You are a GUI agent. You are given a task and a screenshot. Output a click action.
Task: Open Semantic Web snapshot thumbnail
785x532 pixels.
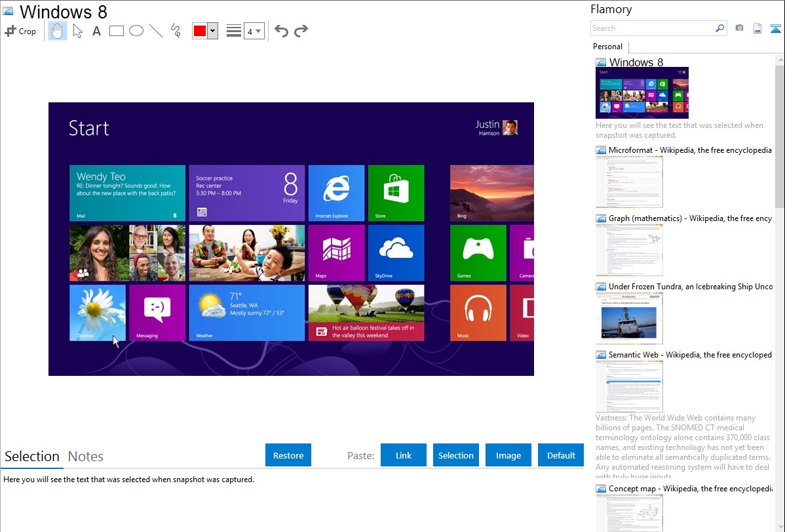coord(629,386)
